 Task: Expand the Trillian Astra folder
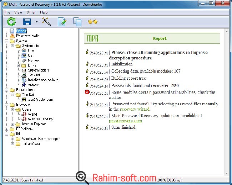(12, 144)
